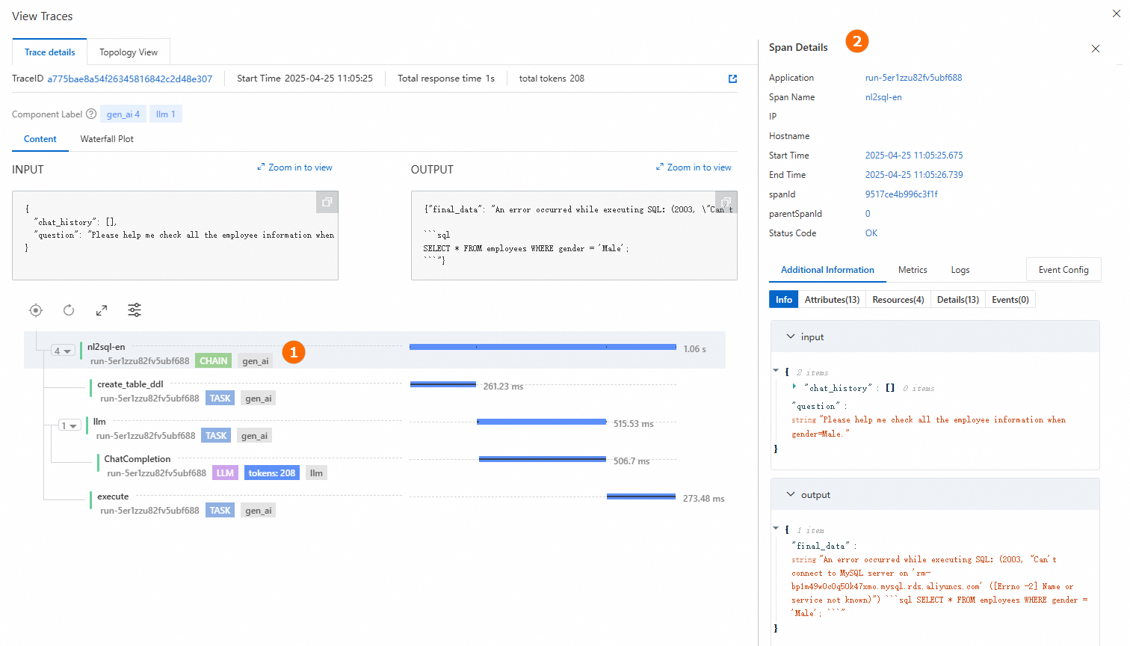Click the locate/target icon in trace toolbar
Screen dimensions: 1130x646
(x=36, y=310)
